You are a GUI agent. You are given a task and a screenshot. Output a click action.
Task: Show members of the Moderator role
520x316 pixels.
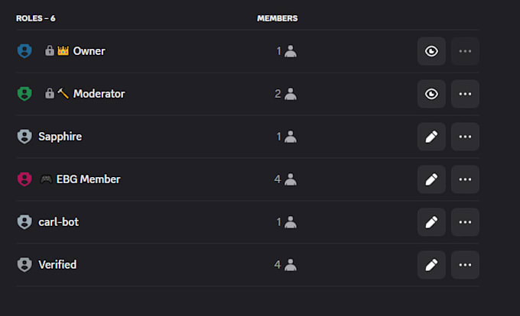[x=285, y=94]
